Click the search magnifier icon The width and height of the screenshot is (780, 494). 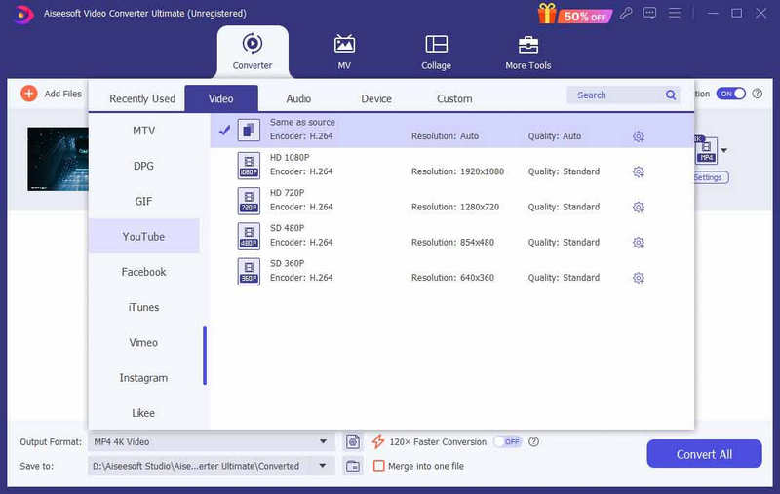click(x=671, y=95)
